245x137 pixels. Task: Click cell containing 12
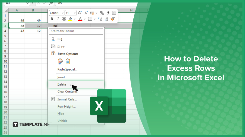tap(33, 31)
